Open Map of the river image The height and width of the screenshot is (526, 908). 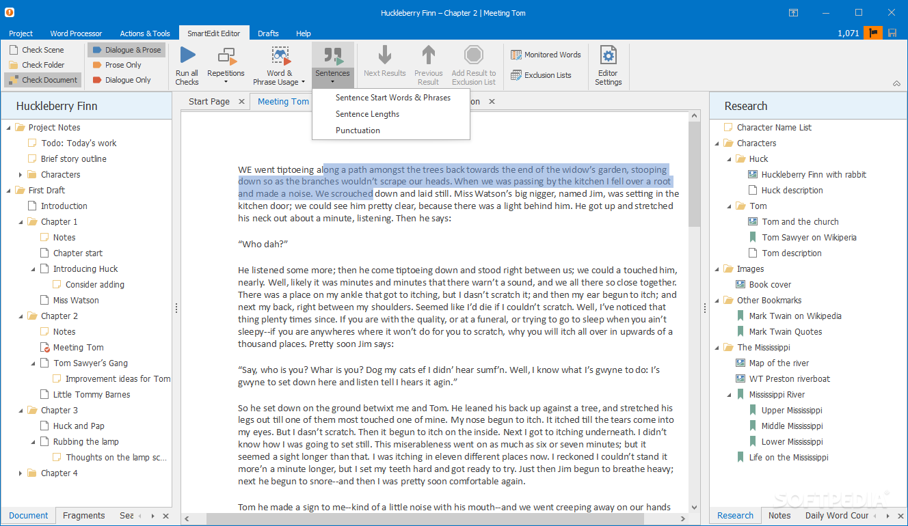773,363
